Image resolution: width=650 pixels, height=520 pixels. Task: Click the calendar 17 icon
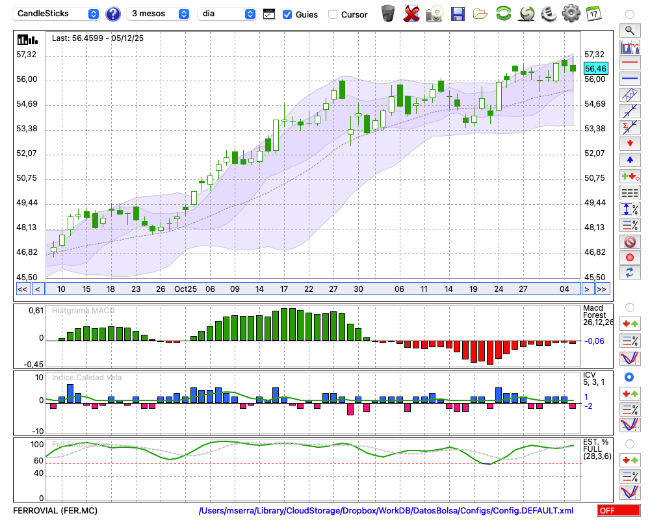pyautogui.click(x=593, y=13)
